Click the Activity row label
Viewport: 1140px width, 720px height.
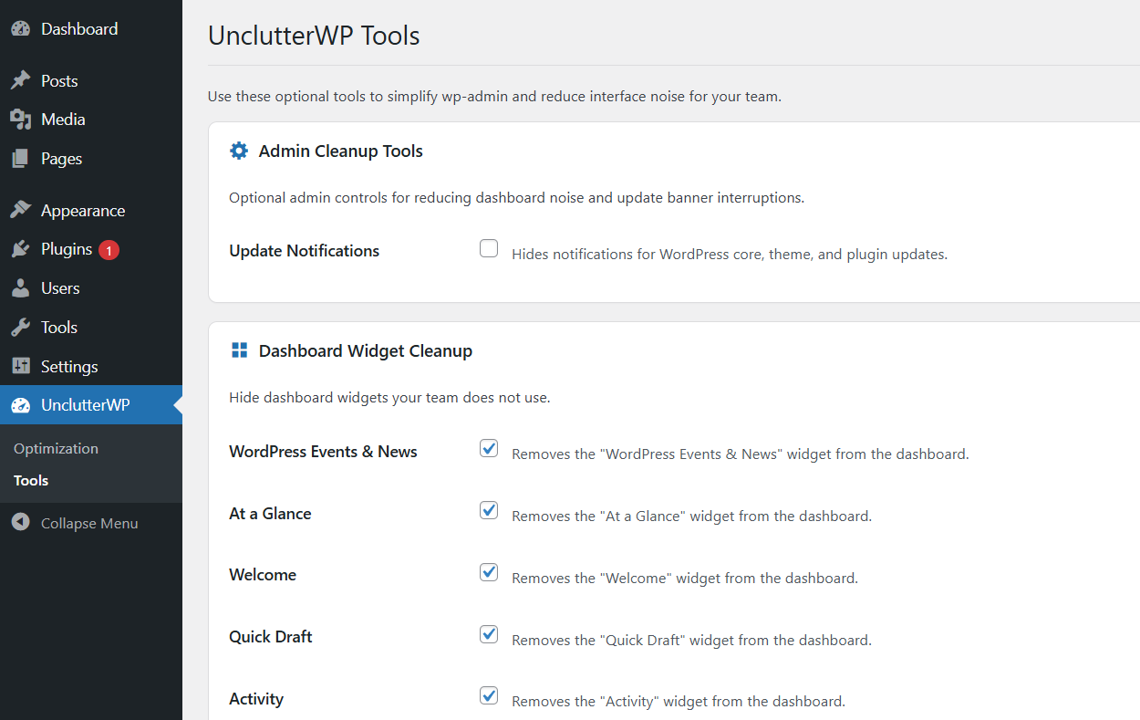click(x=256, y=699)
